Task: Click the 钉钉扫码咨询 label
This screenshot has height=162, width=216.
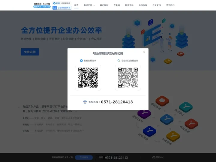Action: coord(90,61)
